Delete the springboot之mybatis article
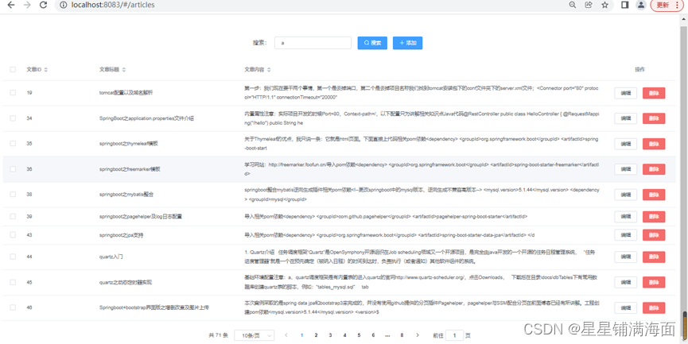The image size is (688, 344). click(x=654, y=195)
